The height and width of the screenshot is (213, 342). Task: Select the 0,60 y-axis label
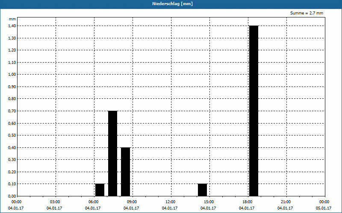12,123
